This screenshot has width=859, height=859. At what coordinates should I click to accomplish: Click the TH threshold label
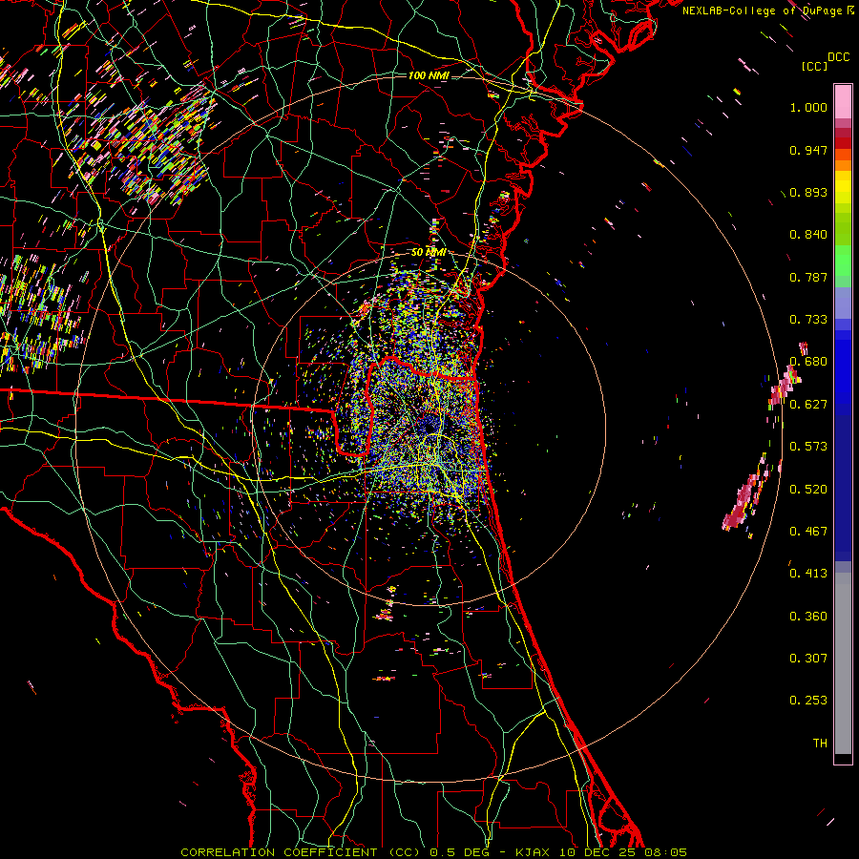[x=820, y=744]
